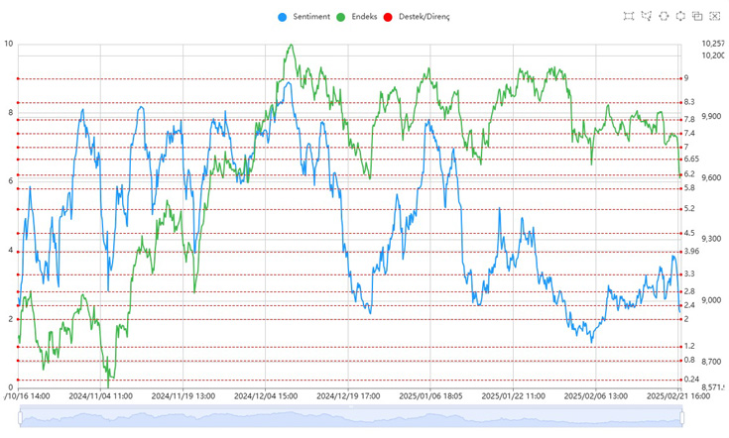Click the red Destek/Direnç legend circle
Screen dimensions: 729x438
pos(392,17)
